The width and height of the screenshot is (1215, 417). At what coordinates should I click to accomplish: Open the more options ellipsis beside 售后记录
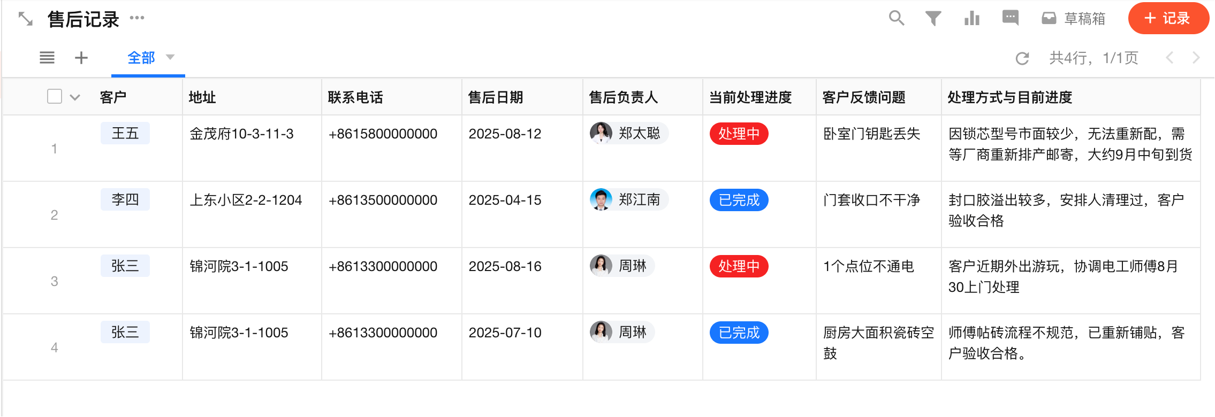(137, 18)
